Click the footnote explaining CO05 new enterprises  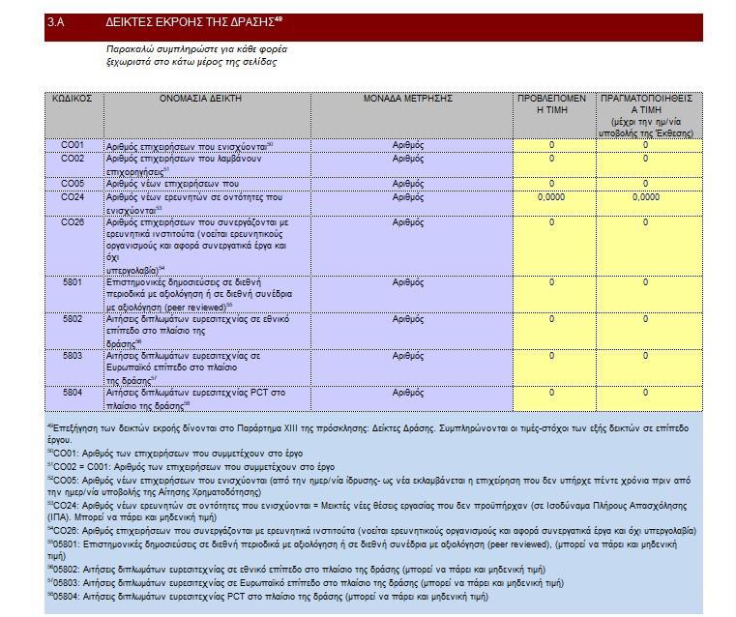point(368,486)
